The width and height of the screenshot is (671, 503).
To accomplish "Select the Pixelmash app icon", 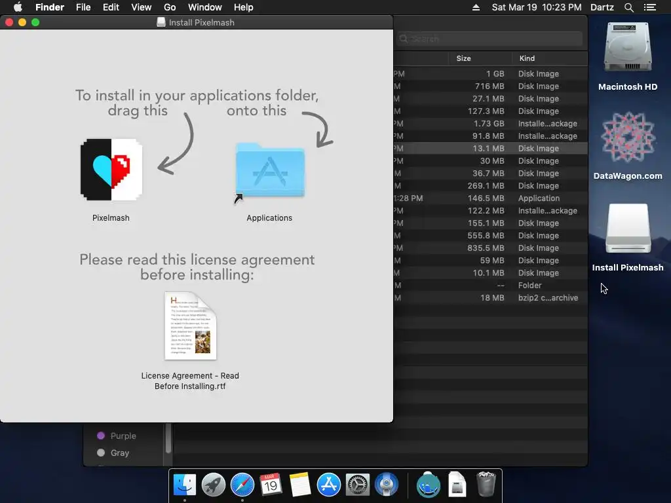I will click(x=111, y=170).
